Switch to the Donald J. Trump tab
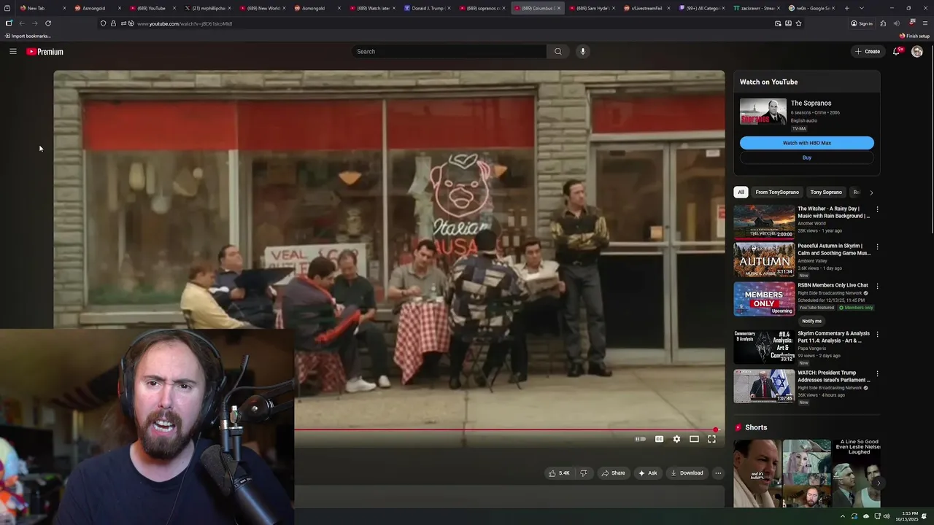This screenshot has width=934, height=525. coord(428,8)
